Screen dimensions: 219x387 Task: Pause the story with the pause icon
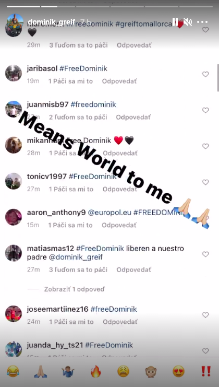pos(175,22)
